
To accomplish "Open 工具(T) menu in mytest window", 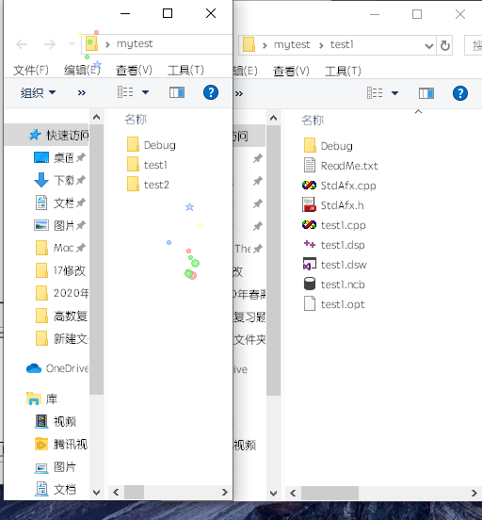I will [x=185, y=70].
